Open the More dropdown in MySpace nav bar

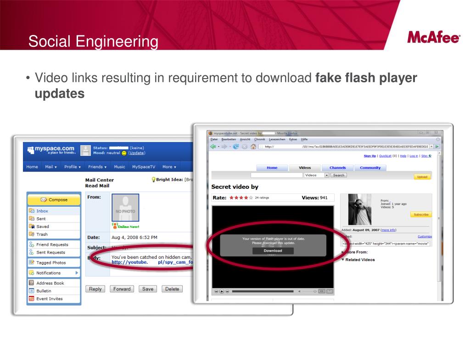point(169,167)
